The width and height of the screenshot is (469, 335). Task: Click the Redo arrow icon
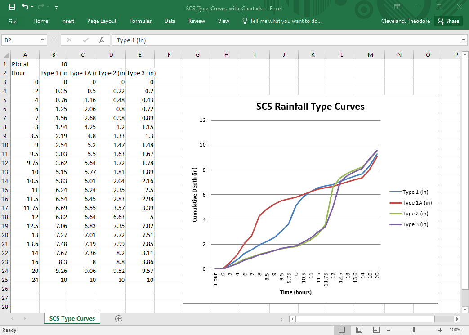41,7
